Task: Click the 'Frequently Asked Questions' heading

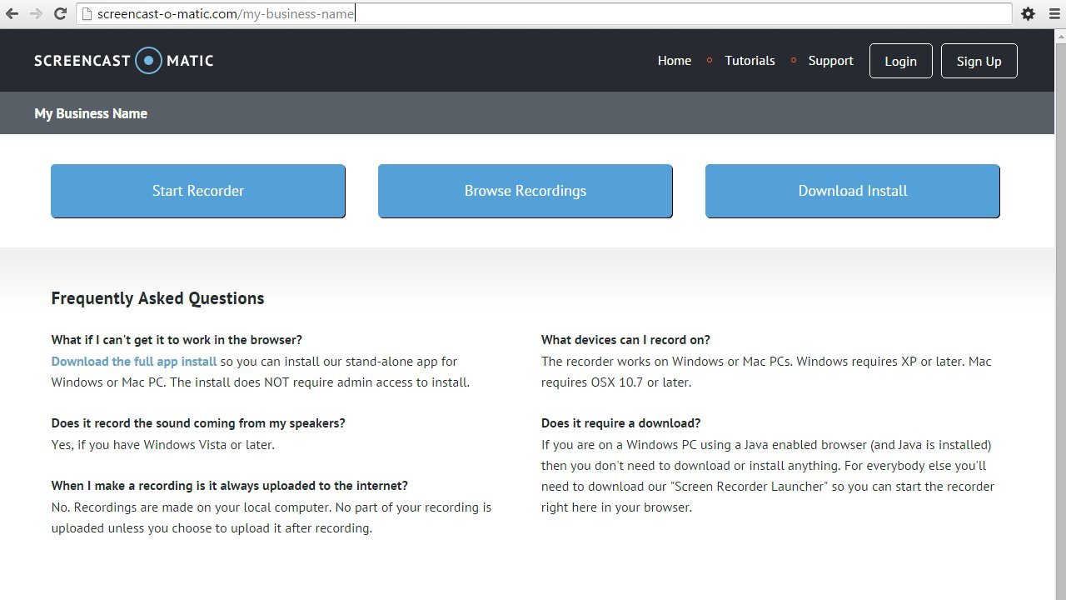Action: pos(157,298)
